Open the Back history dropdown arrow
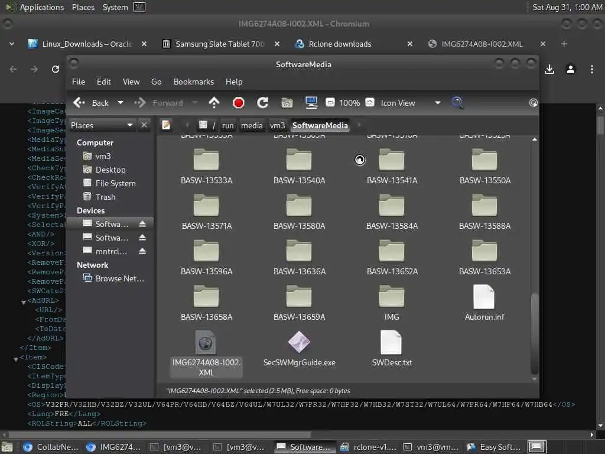Image resolution: width=605 pixels, height=454 pixels. click(x=121, y=103)
